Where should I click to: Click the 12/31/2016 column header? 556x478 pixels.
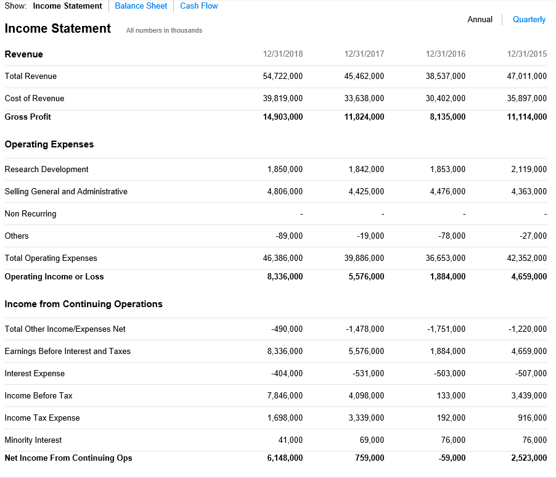[445, 54]
